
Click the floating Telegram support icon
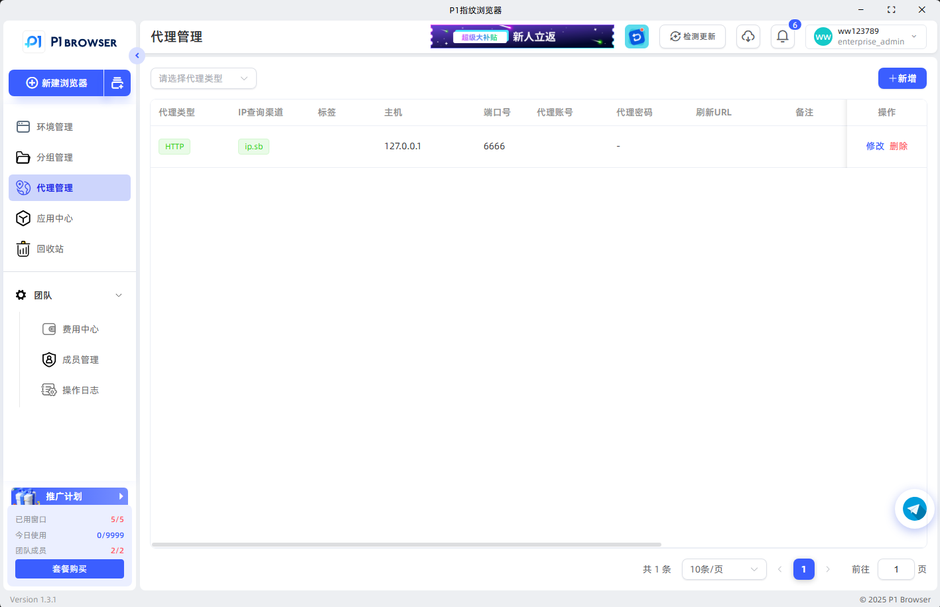pos(914,509)
